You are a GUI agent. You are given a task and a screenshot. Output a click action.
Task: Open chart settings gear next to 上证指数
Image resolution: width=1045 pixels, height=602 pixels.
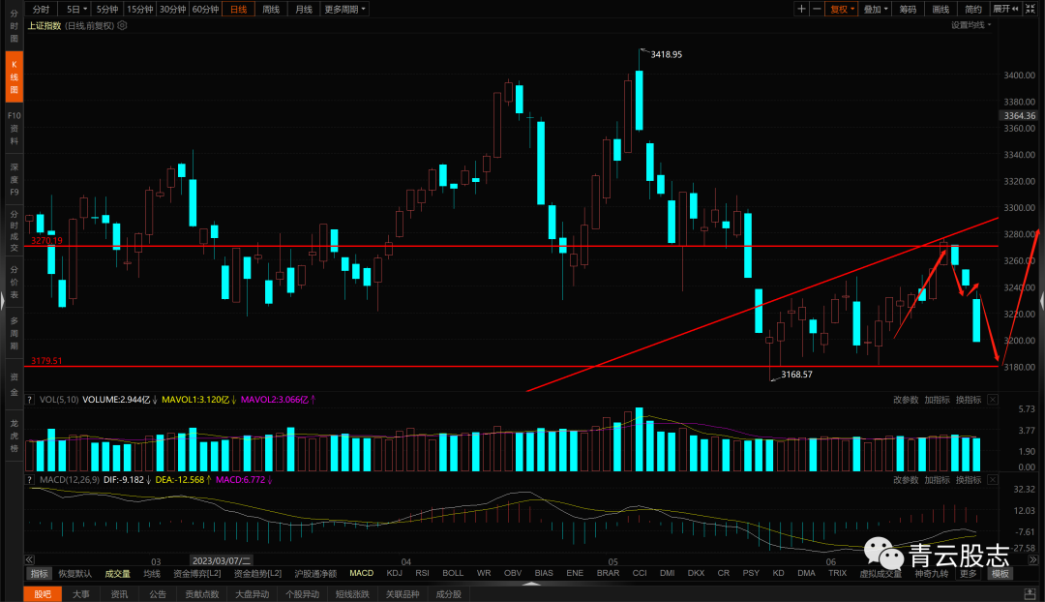click(x=122, y=25)
